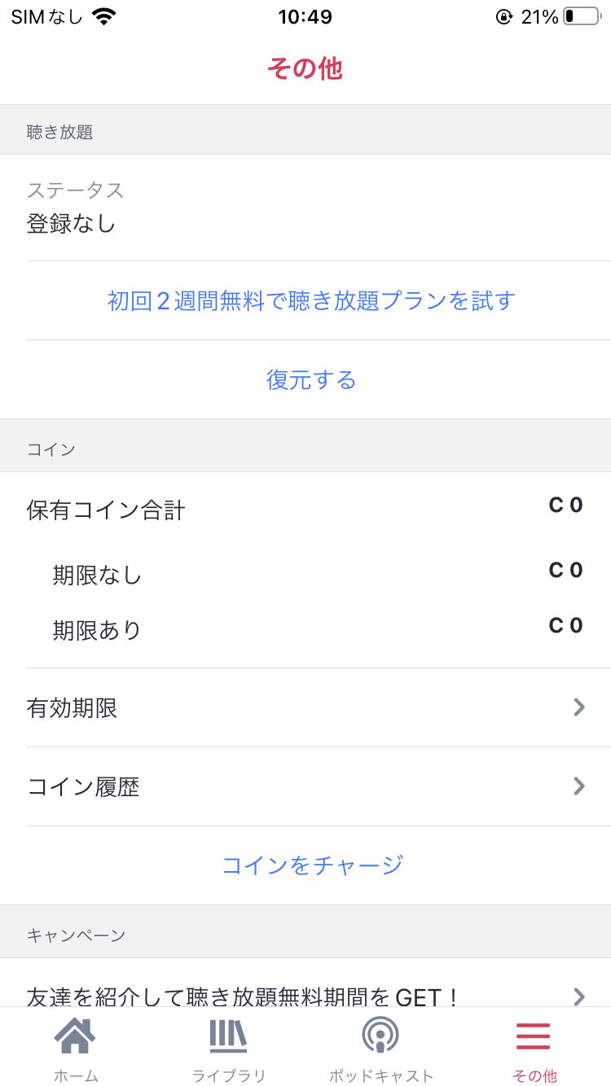
Task: Open the Podcast icon in tab bar
Action: click(380, 1036)
